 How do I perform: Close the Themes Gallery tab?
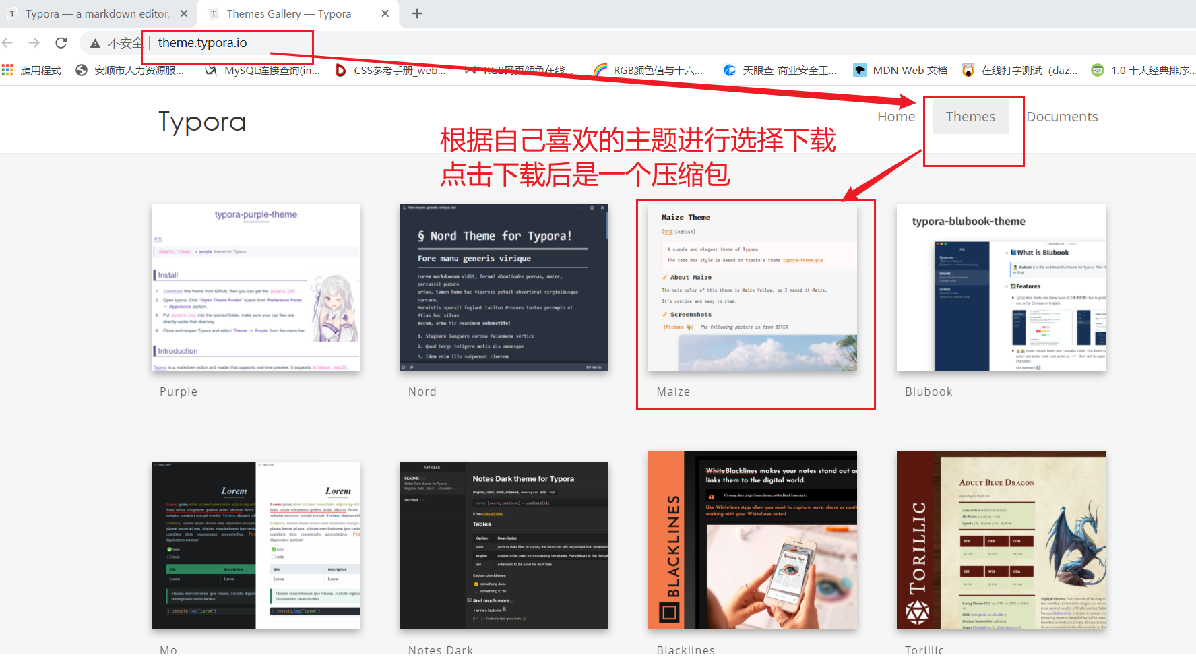385,13
